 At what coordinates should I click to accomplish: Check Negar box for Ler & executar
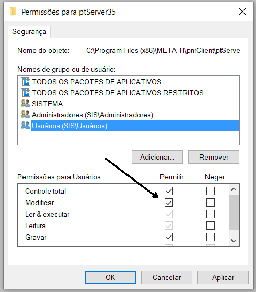tap(211, 214)
